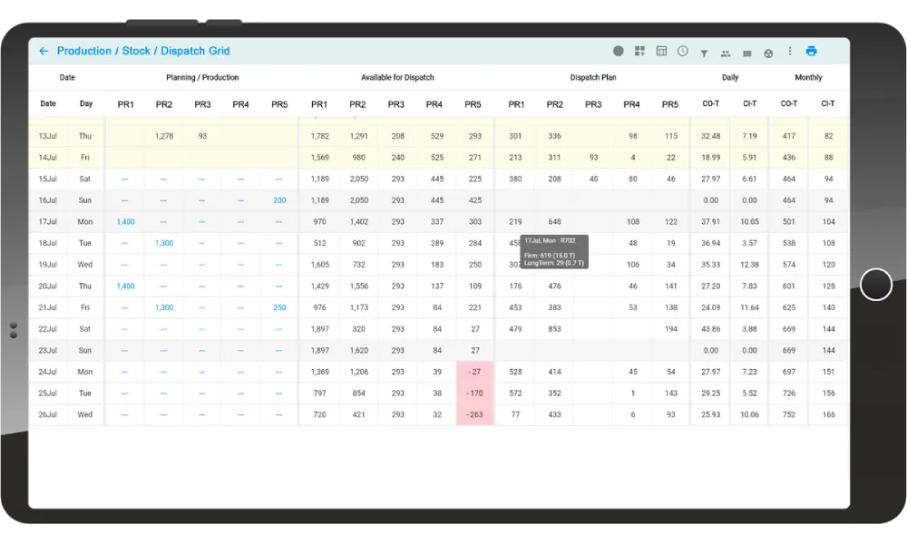Go back using the arrow icon
Screen dimensions: 907x544
[x=44, y=52]
